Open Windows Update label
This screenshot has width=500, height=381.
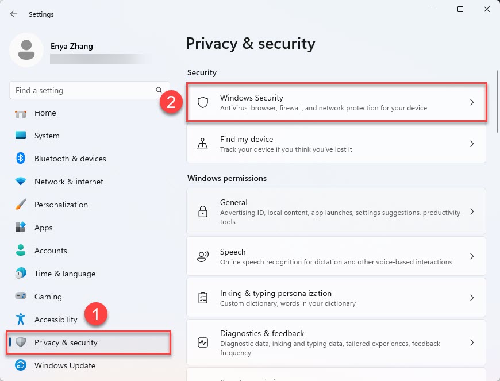pyautogui.click(x=65, y=365)
